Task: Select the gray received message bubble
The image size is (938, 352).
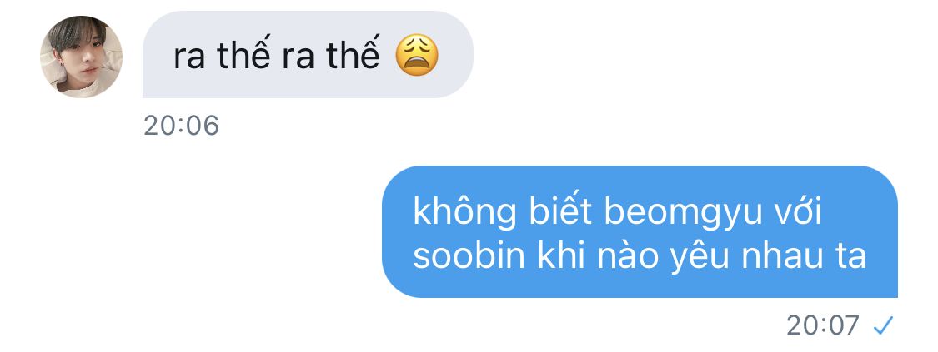Action: (x=308, y=55)
